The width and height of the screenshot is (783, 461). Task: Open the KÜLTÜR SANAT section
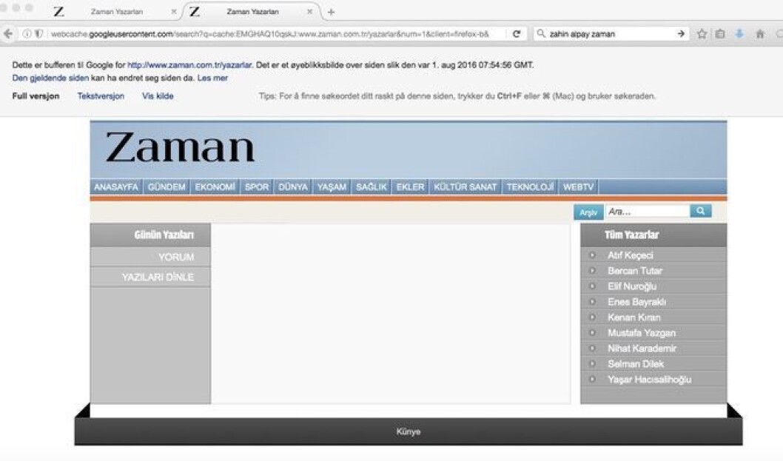pos(466,186)
